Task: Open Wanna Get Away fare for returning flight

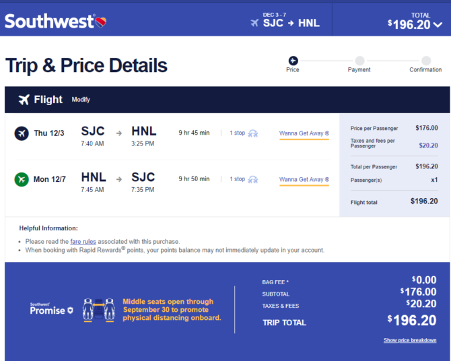Action: tap(304, 180)
